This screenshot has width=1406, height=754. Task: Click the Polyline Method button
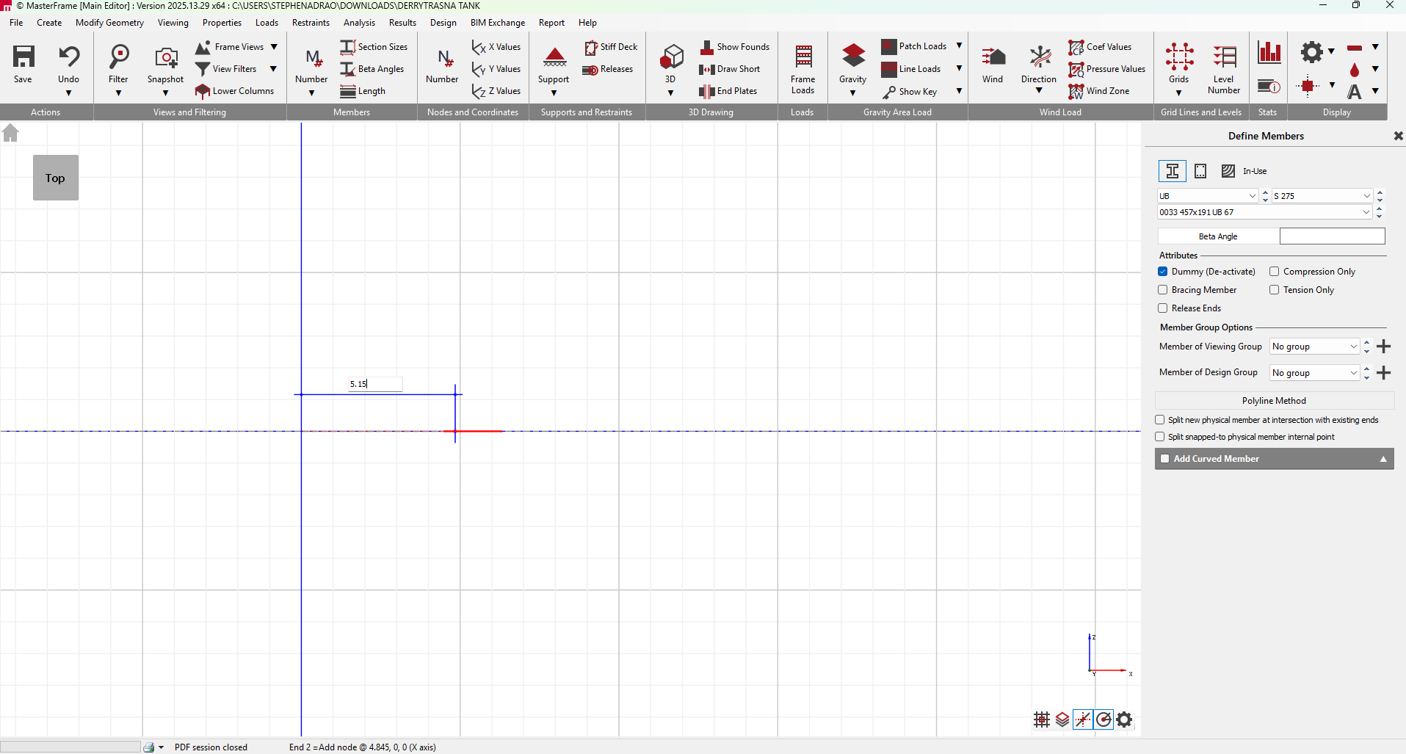[1274, 401]
